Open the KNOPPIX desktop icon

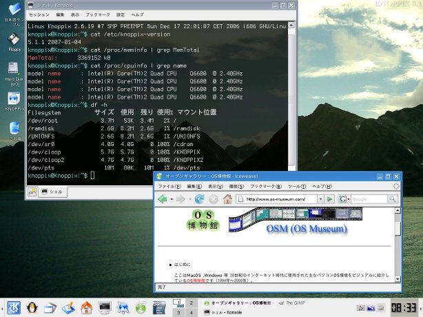click(14, 101)
